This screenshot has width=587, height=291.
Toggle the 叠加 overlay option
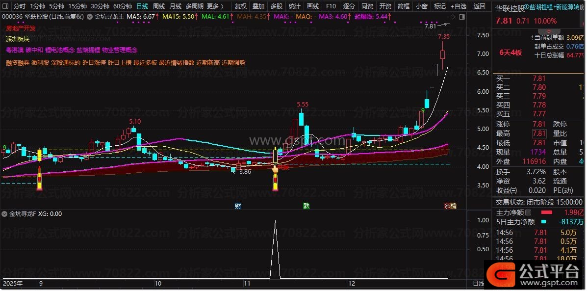click(x=258, y=6)
